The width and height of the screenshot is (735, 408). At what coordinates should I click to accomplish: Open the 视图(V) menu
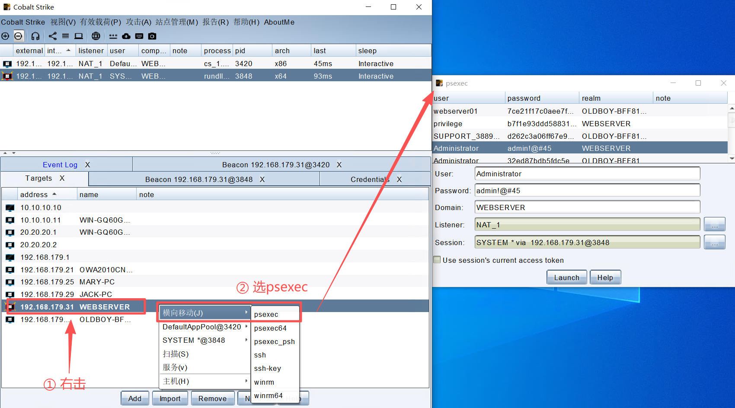63,22
